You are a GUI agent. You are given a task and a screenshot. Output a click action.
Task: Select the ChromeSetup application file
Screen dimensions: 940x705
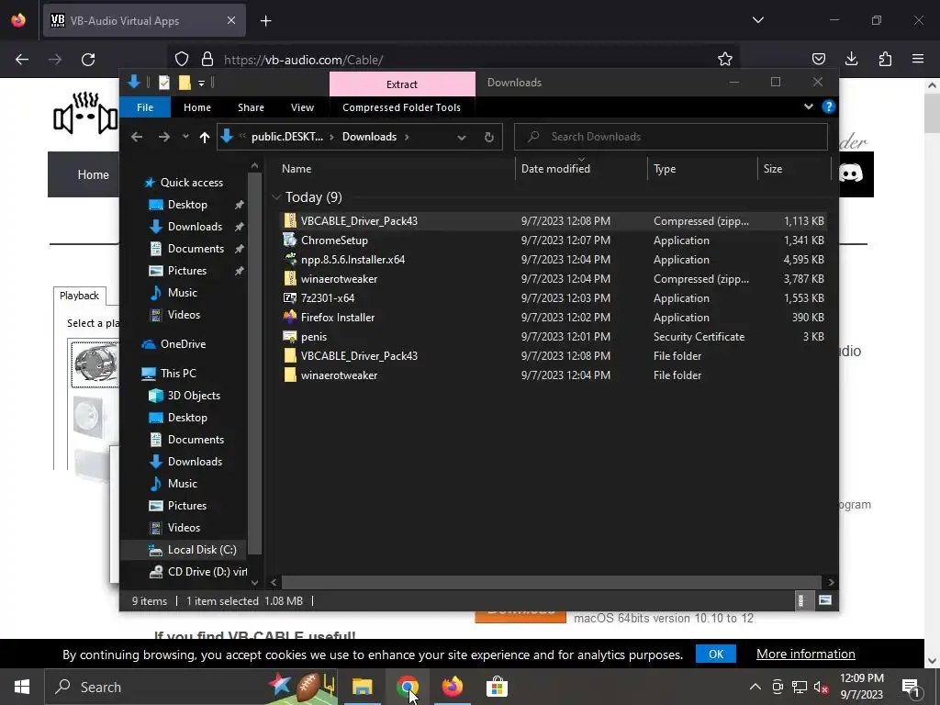(x=552, y=241)
